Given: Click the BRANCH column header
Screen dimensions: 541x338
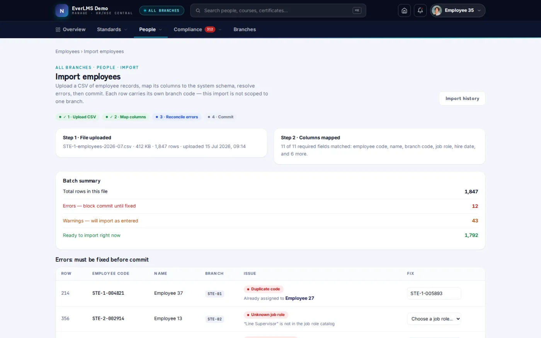Looking at the screenshot, I should point(214,273).
